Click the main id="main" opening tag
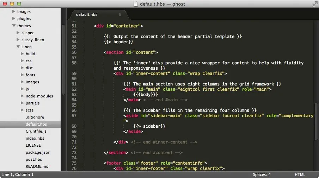 tap(197, 89)
